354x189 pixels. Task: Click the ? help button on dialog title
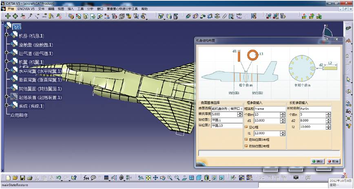pyautogui.click(x=327, y=39)
